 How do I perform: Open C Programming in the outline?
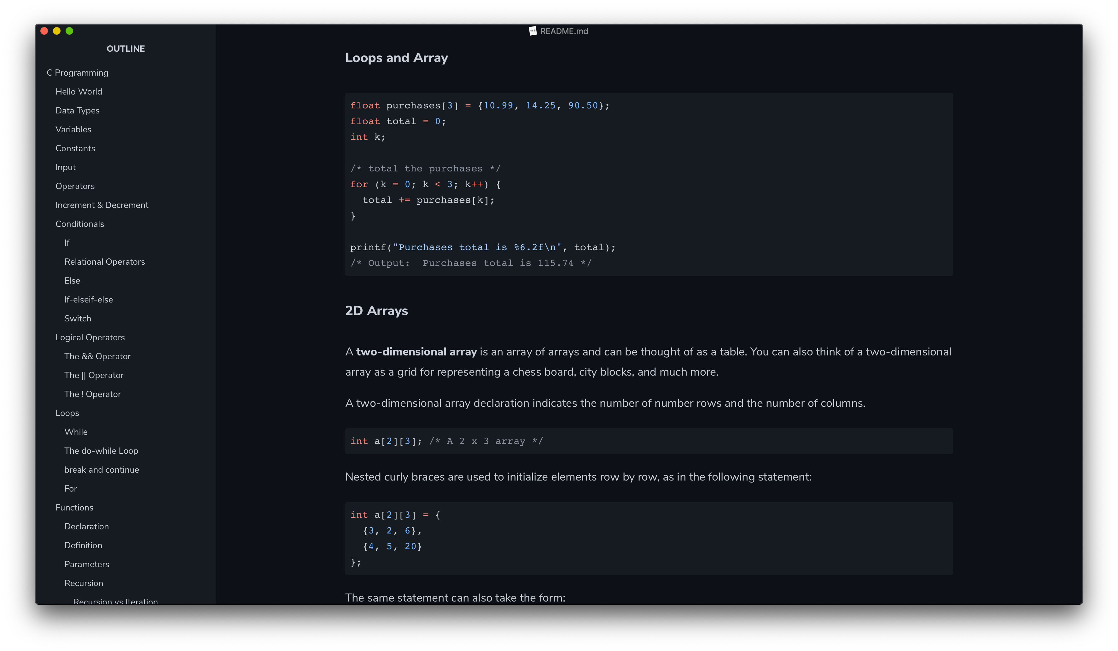click(x=77, y=73)
